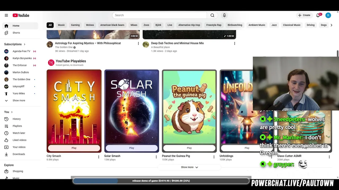This screenshot has height=190, width=339.
Task: Expand Show more subscriptions
Action: tap(20, 101)
